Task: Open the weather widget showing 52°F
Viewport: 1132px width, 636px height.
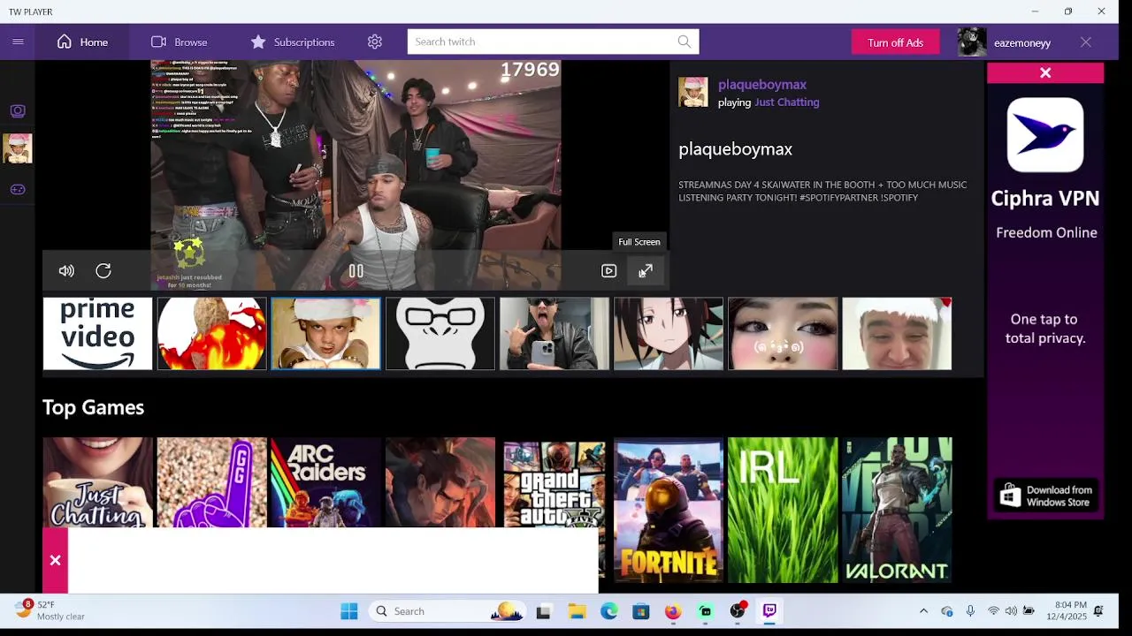Action: coord(50,610)
